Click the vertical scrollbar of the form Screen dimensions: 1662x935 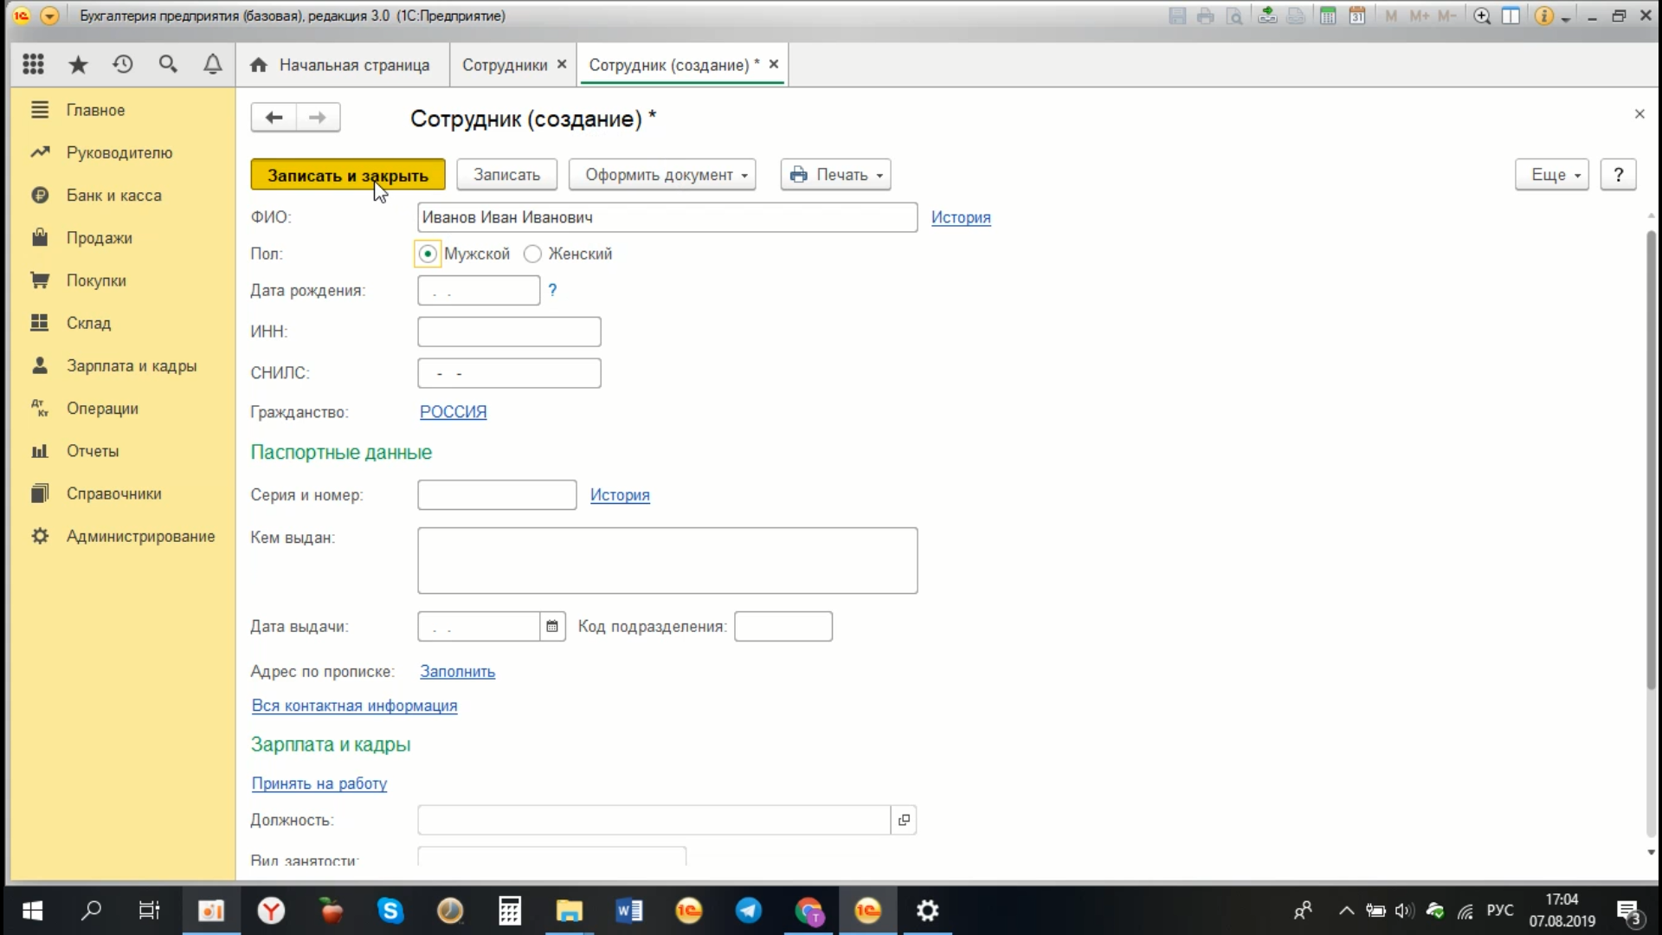pyautogui.click(x=1651, y=459)
